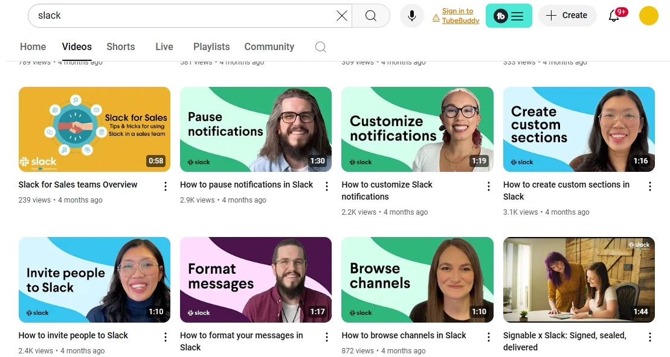Open the title How to create custom sections in Slack

point(566,191)
